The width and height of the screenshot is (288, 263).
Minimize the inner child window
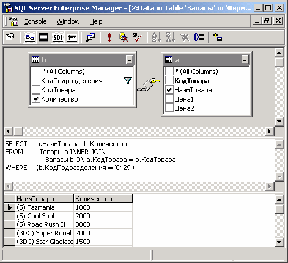pos(257,21)
